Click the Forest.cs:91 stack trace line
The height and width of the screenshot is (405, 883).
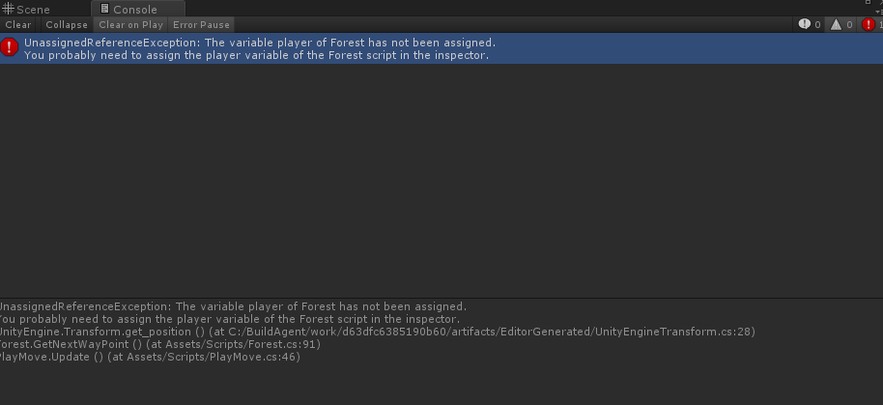click(x=158, y=344)
